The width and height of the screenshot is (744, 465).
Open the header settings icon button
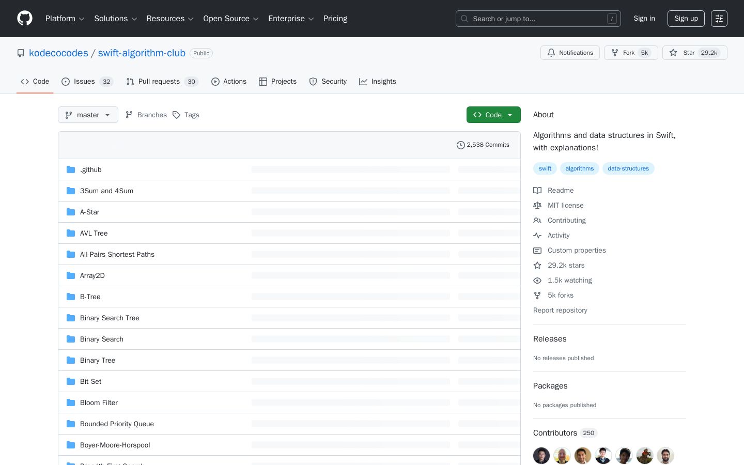[719, 19]
